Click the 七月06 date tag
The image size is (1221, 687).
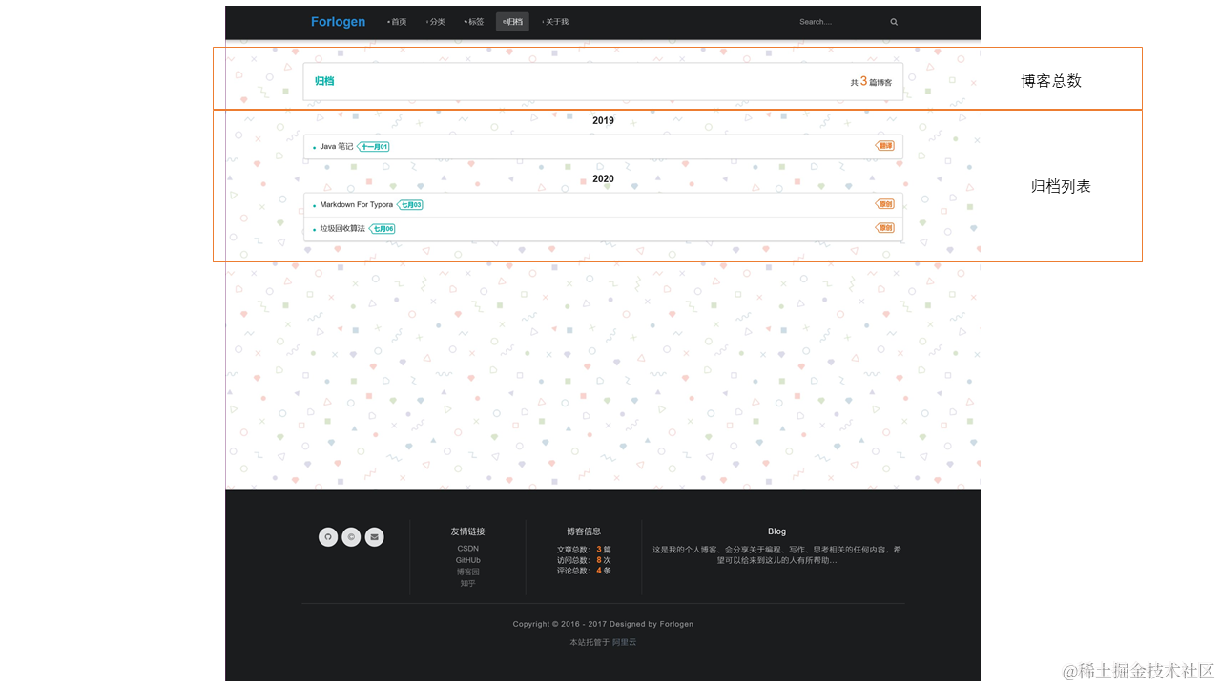tap(383, 229)
